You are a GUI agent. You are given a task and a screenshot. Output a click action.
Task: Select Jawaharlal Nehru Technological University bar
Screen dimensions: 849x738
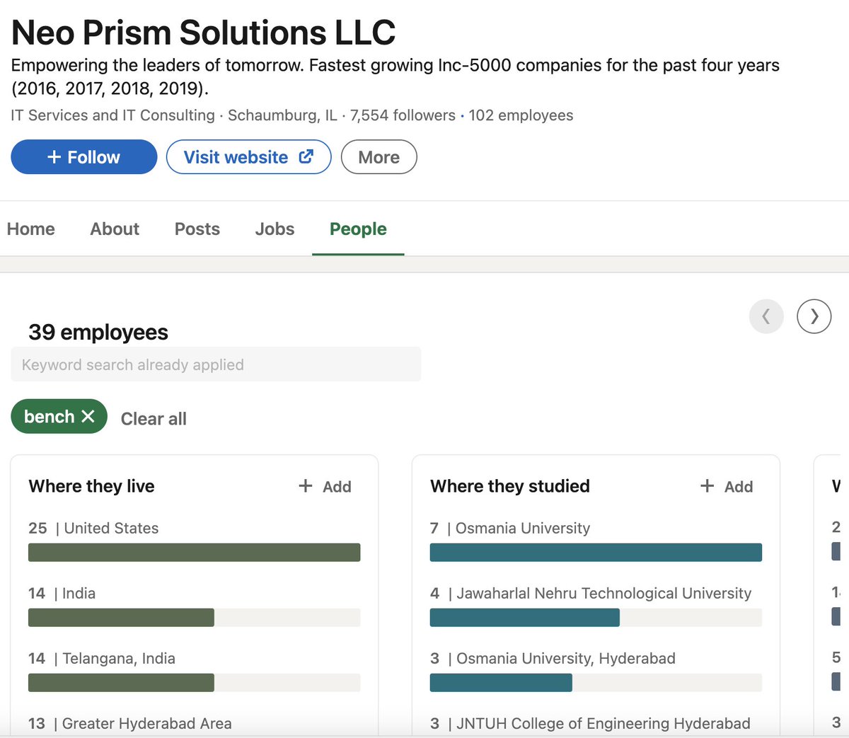coord(596,618)
